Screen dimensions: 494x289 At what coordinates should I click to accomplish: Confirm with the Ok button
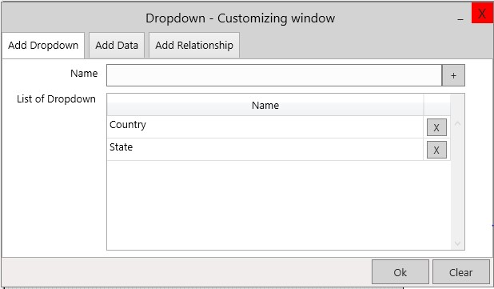[400, 272]
